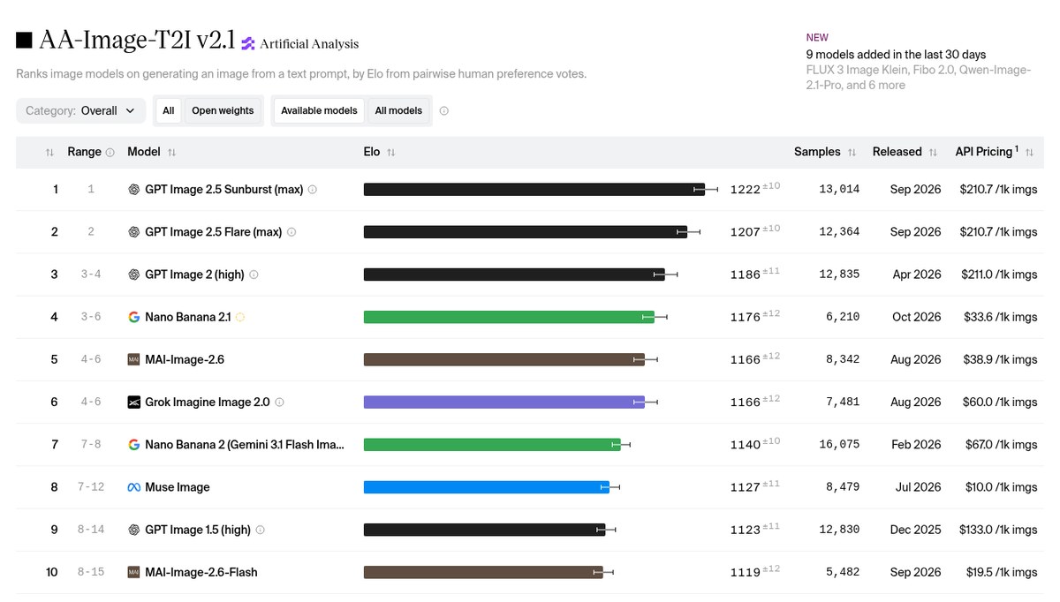The height and width of the screenshot is (602, 1060).
Task: Click the xAI logo beside Grok Imagine
Action: coord(134,403)
